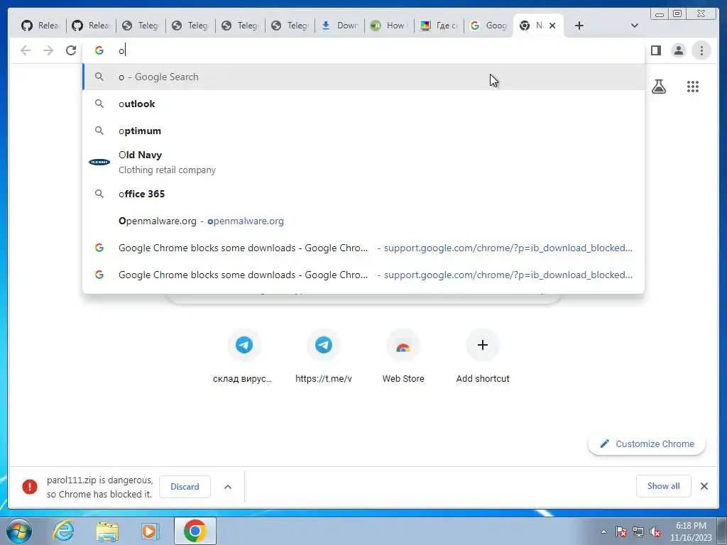Close the current New Tab tab
The height and width of the screenshot is (545, 727).
pyautogui.click(x=552, y=26)
